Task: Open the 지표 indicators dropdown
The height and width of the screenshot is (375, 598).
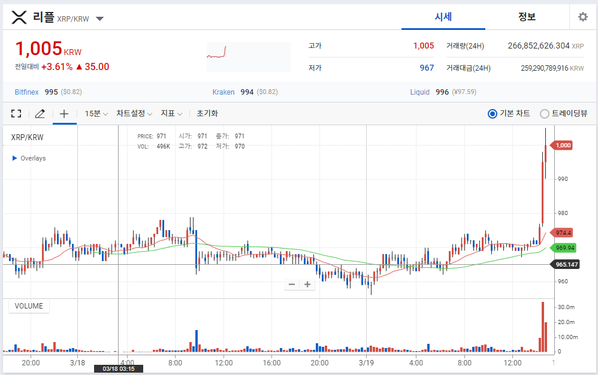Action: 171,114
